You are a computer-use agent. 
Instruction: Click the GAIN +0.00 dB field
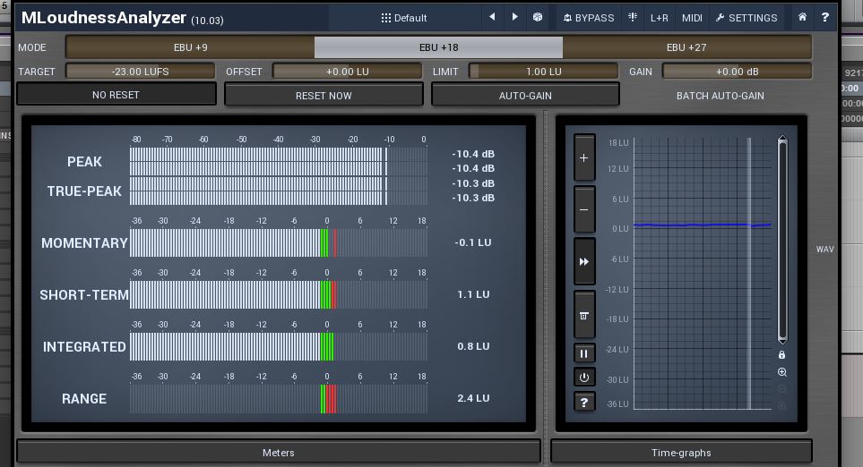coord(737,72)
